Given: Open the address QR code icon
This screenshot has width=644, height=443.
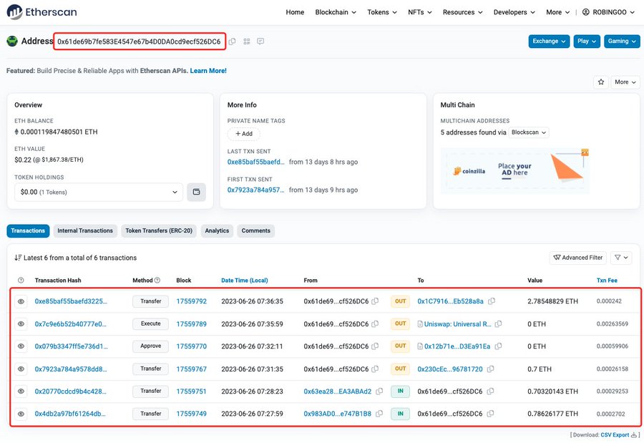Looking at the screenshot, I should click(x=247, y=42).
